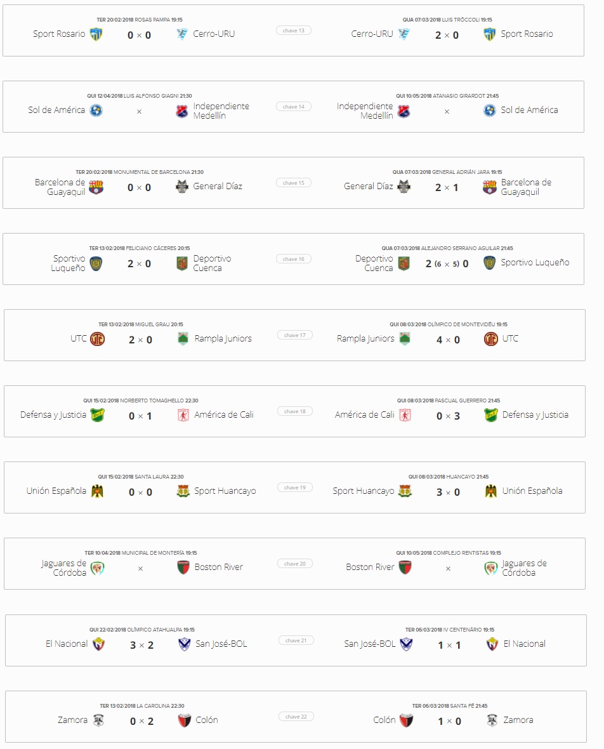Open Independiente Medellín team name in first leg
This screenshot has width=604, height=749.
(x=221, y=111)
